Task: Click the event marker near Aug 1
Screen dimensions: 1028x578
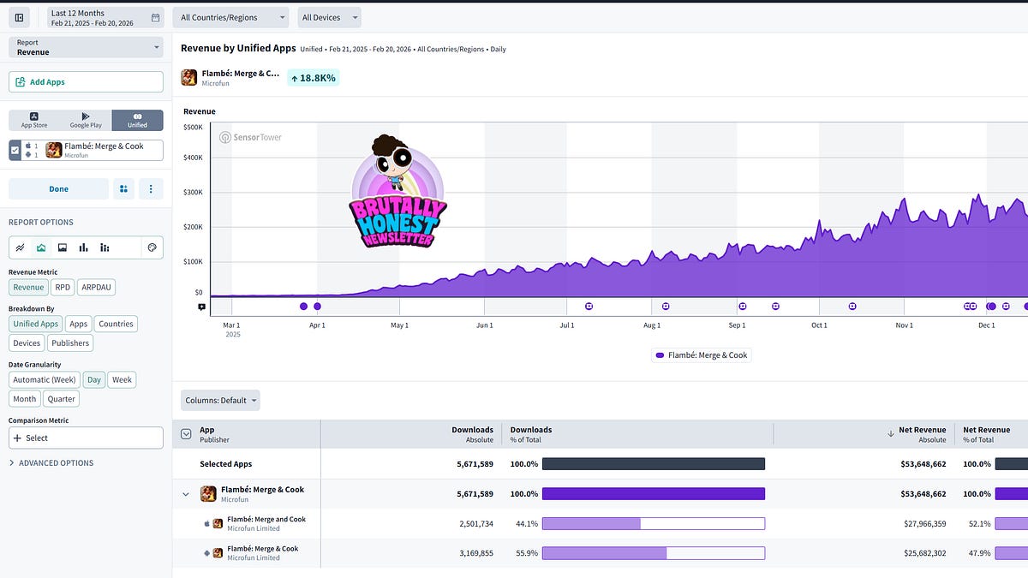Action: (x=666, y=306)
